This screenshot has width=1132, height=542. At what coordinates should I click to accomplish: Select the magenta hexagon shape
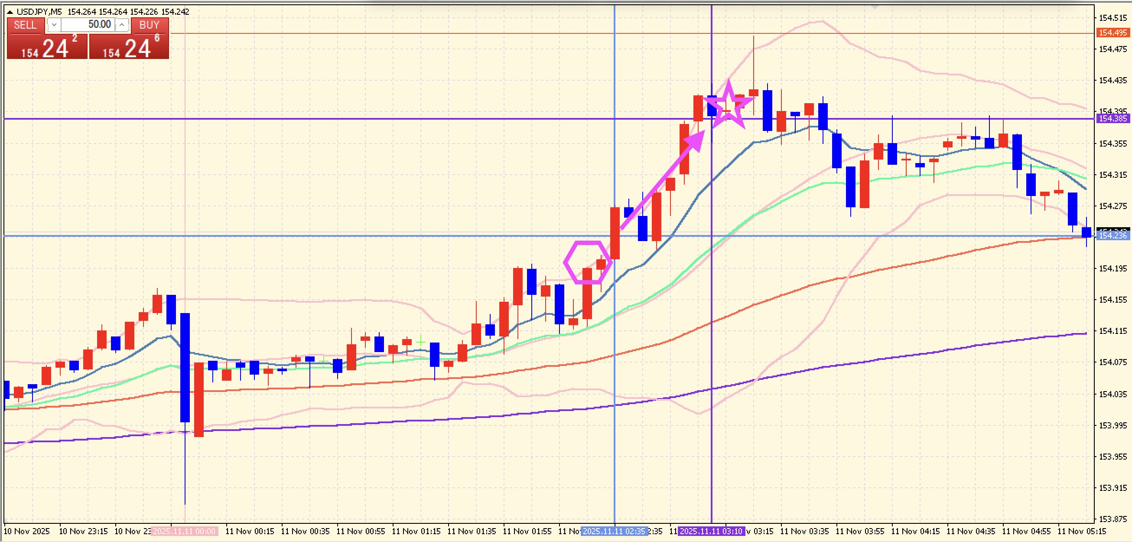tap(587, 262)
